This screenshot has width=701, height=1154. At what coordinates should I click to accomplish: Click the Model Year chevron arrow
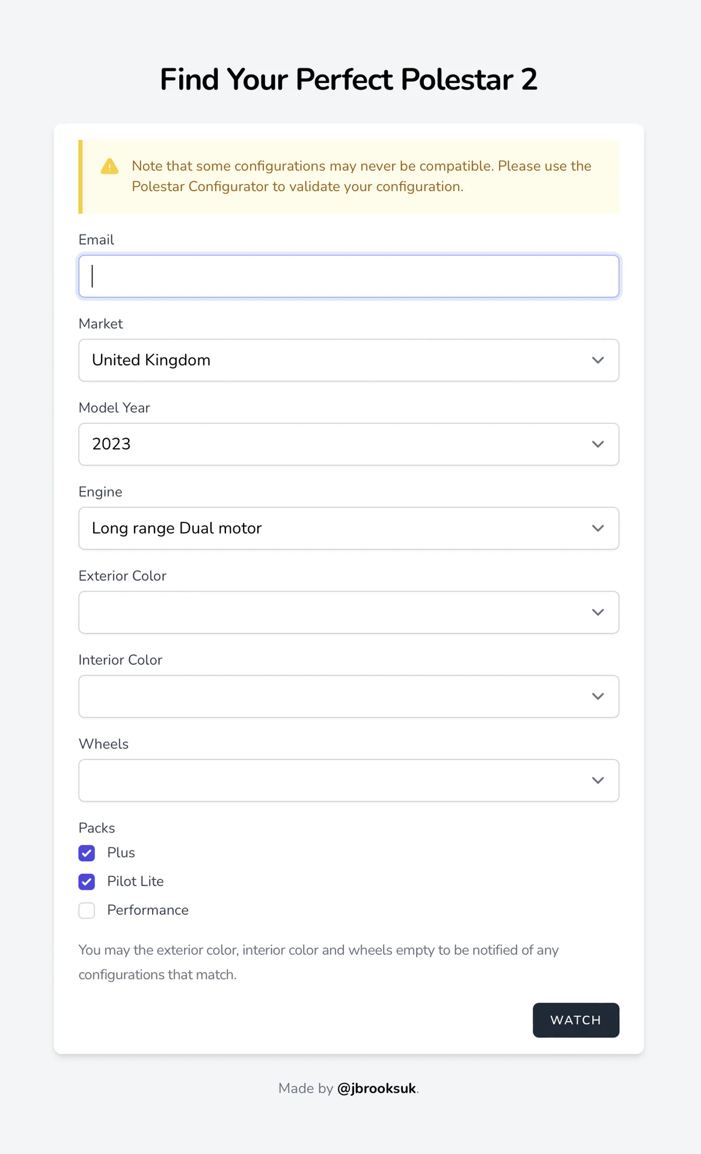pos(598,444)
